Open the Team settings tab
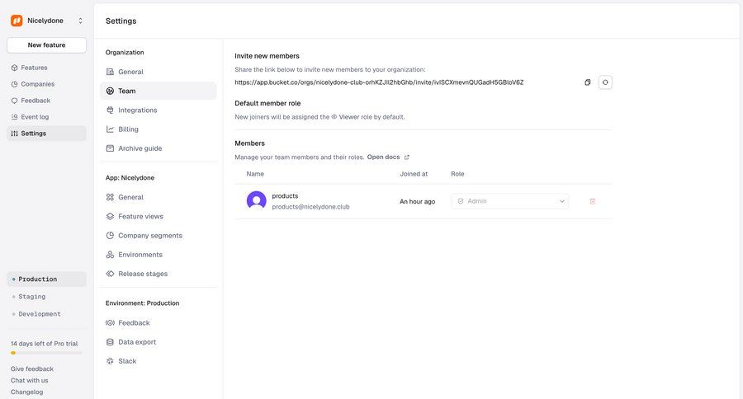Viewport: 743px width, 399px height. coord(159,91)
